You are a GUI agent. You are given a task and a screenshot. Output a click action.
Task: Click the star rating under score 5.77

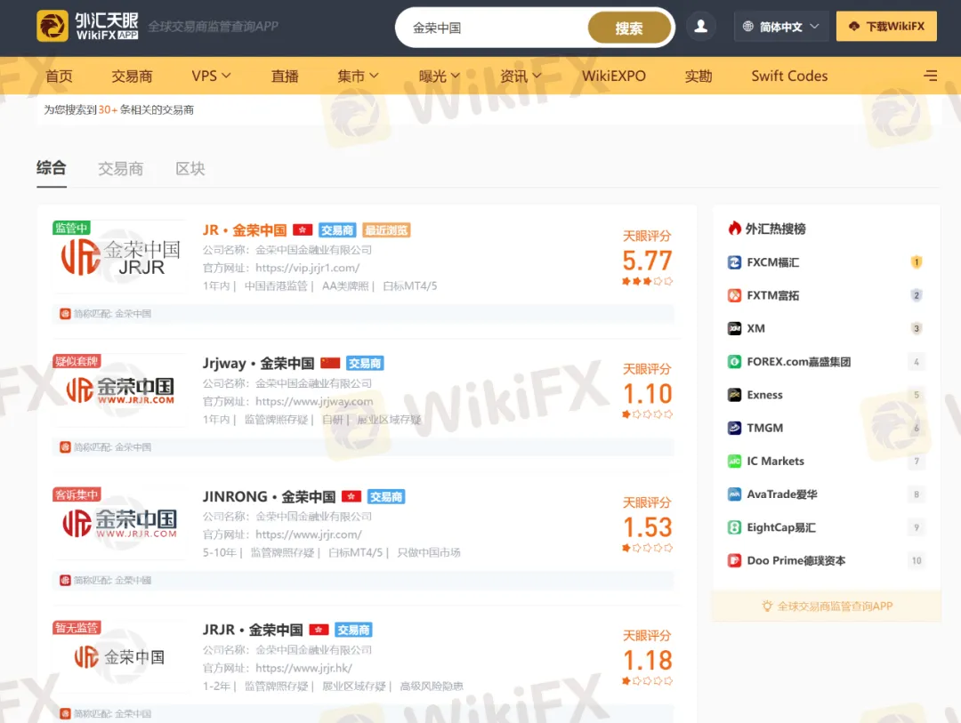click(x=647, y=281)
